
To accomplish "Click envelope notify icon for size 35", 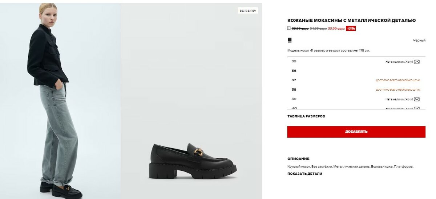I will 417,62.
